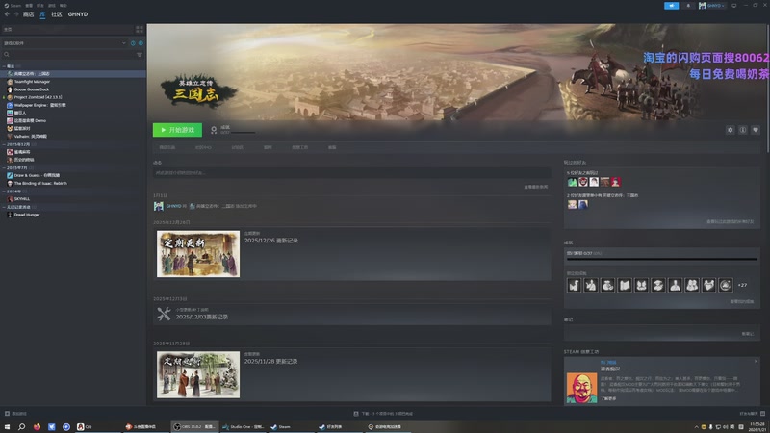Open the game info circle icon
Image resolution: width=770 pixels, height=433 pixels.
pyautogui.click(x=742, y=130)
